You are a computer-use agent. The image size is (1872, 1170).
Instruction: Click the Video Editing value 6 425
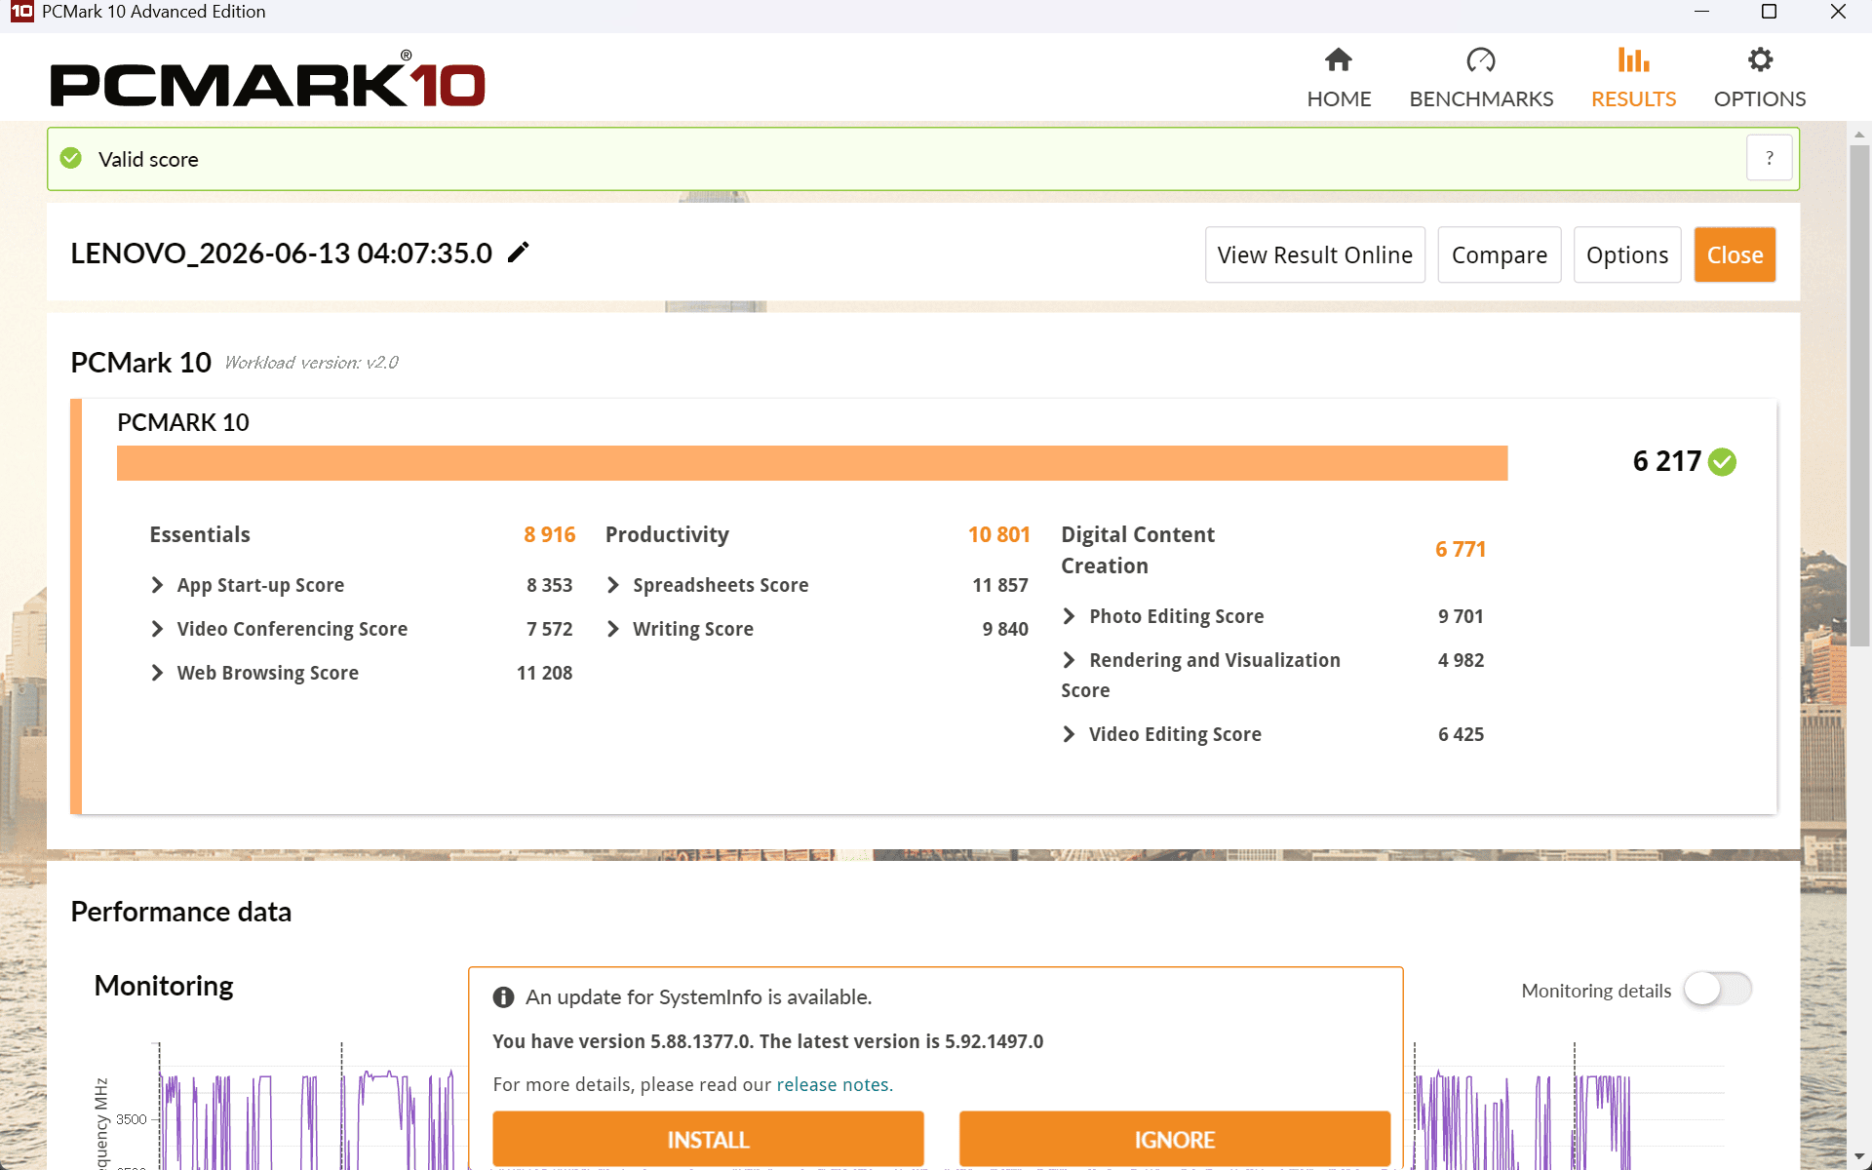tap(1461, 734)
